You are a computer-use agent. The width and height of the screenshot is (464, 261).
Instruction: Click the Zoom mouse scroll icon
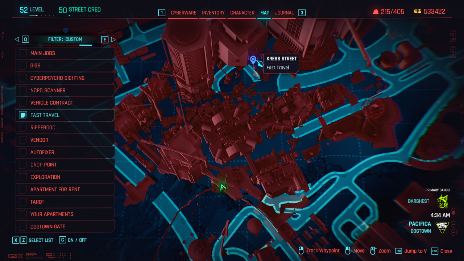[373, 250]
